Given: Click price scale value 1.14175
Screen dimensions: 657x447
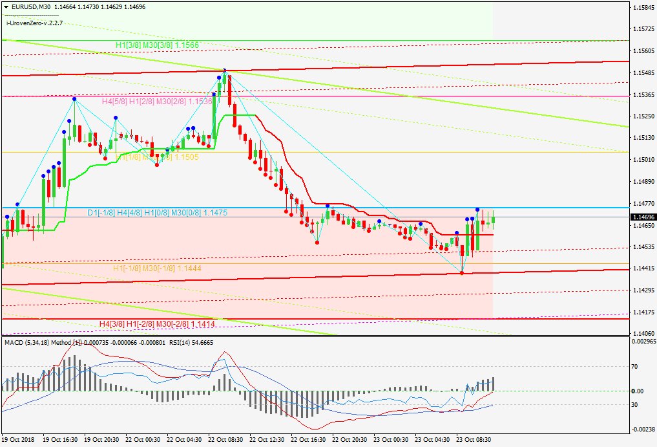Looking at the screenshot, I should click(643, 312).
